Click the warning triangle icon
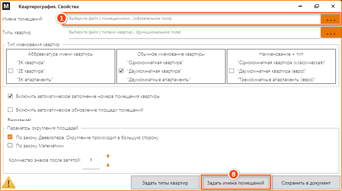Image resolution: width=342 pixels, height=191 pixels. point(9,183)
